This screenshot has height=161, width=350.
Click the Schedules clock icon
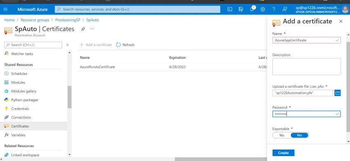click(7, 73)
